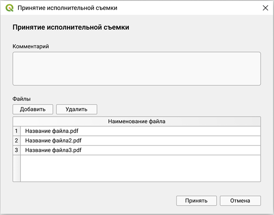Image resolution: width=274 pixels, height=215 pixels.
Task: Select row header number 3
Action: (16, 150)
